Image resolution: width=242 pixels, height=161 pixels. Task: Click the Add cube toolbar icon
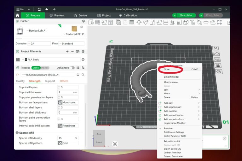(91, 22)
